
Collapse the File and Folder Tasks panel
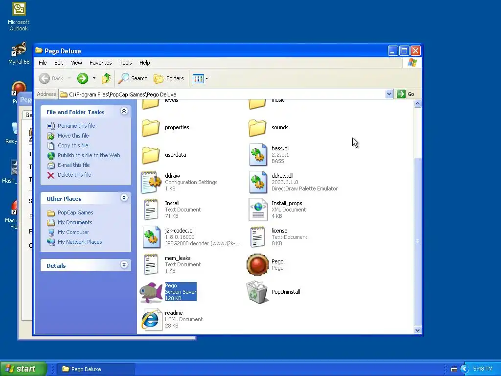pyautogui.click(x=124, y=111)
